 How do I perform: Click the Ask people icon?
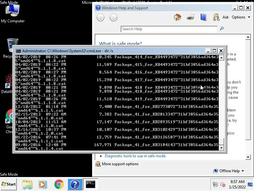click(x=216, y=17)
